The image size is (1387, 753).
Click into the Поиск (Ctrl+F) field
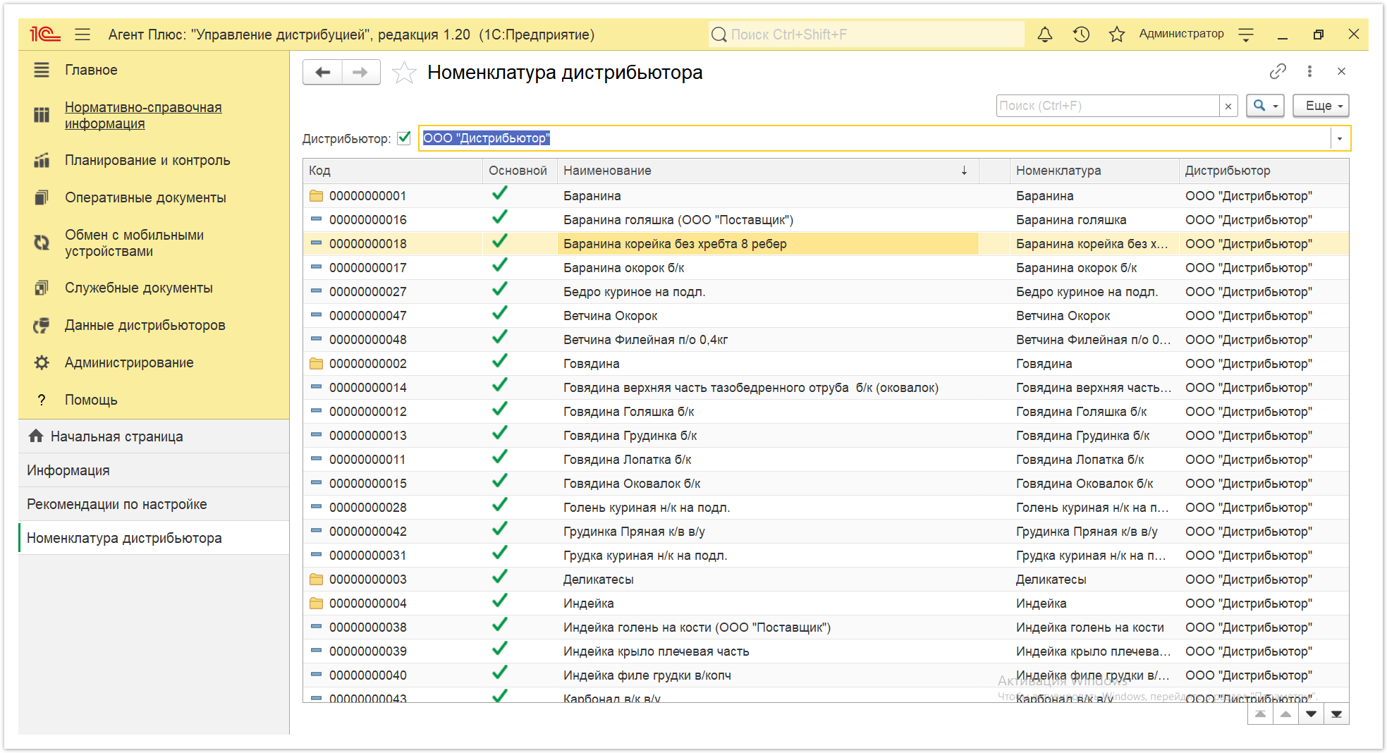1108,106
